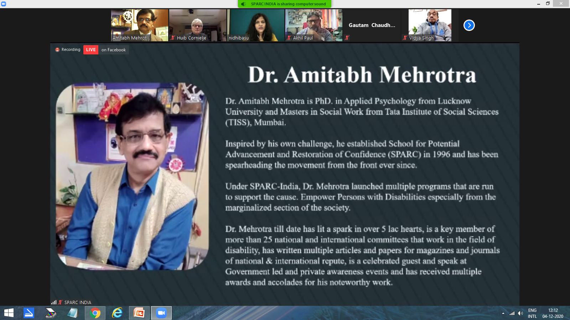Screen dimensions: 570x320
Task: Show next participants with blue arrow
Action: (469, 25)
